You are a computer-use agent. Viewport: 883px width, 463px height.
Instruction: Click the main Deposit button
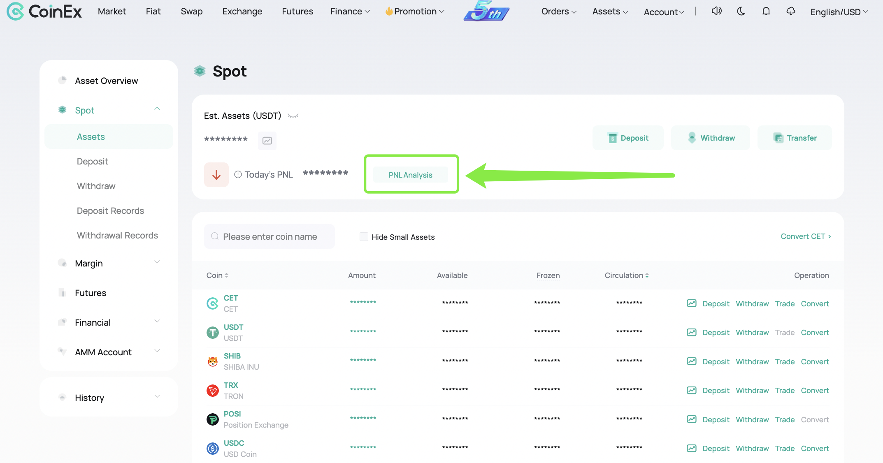pyautogui.click(x=628, y=138)
